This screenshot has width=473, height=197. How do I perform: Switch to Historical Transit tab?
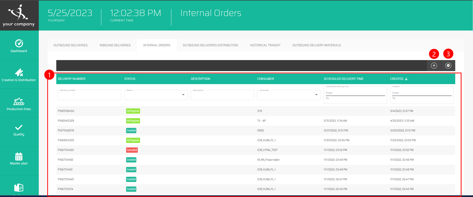pyautogui.click(x=265, y=45)
